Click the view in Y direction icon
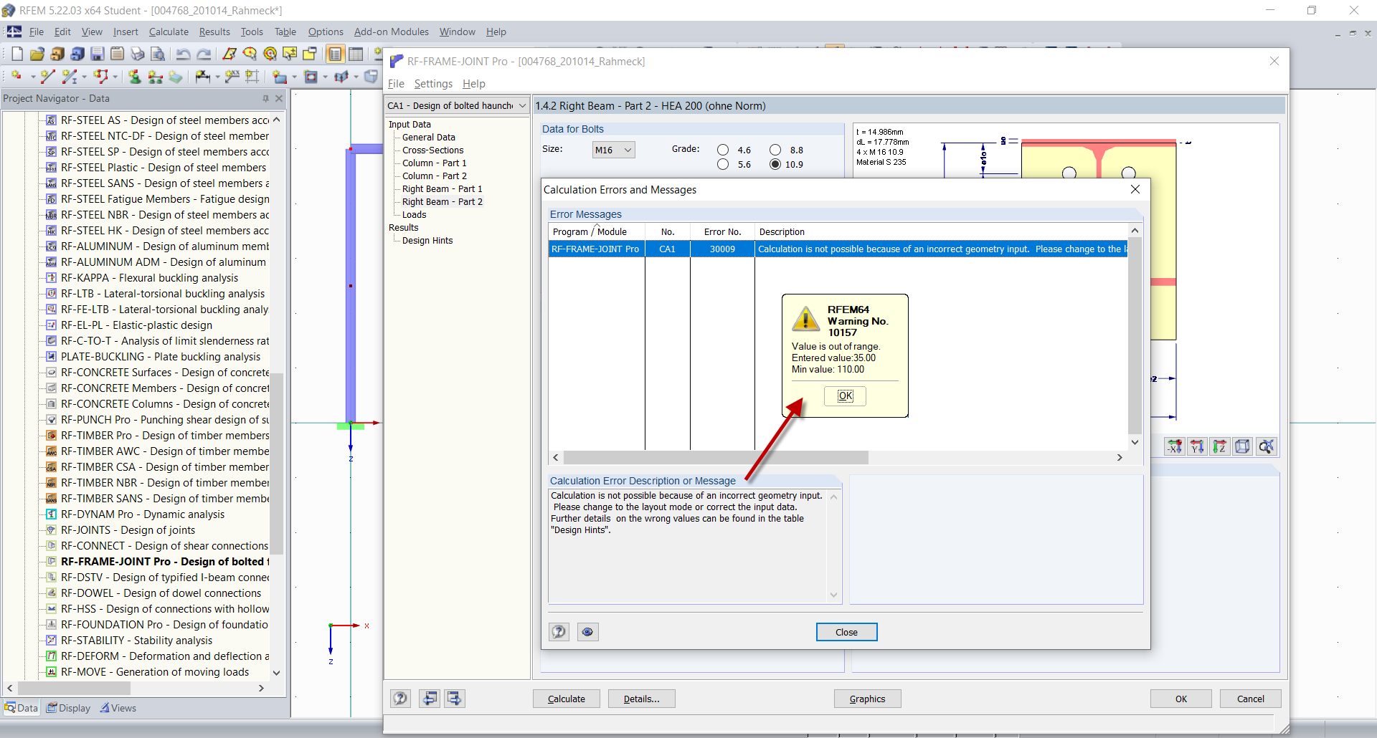This screenshot has height=738, width=1377. click(x=1197, y=446)
